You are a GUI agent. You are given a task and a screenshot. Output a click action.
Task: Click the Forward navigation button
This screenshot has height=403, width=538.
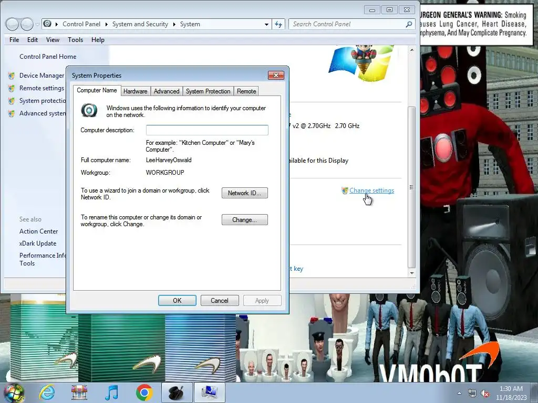(27, 24)
